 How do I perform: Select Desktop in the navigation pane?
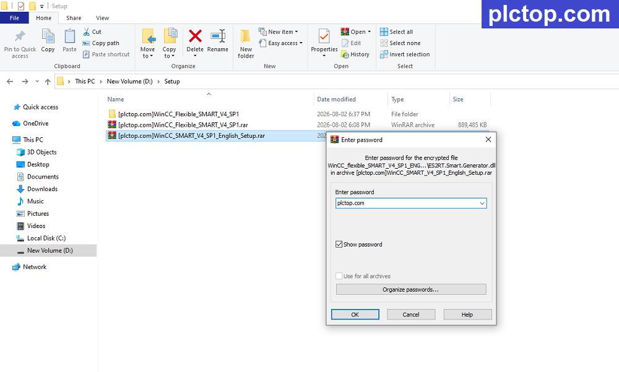(33, 164)
